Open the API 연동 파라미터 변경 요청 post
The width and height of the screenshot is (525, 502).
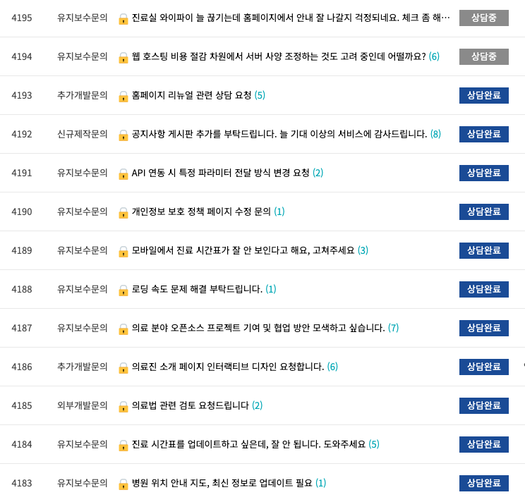pyautogui.click(x=221, y=173)
